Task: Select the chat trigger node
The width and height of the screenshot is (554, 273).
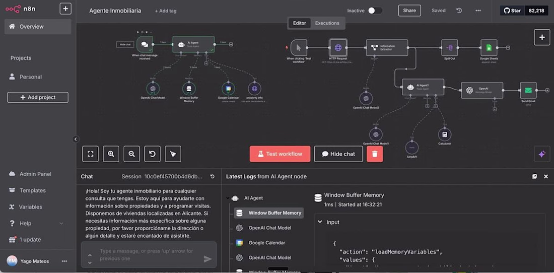Action: coord(145,44)
